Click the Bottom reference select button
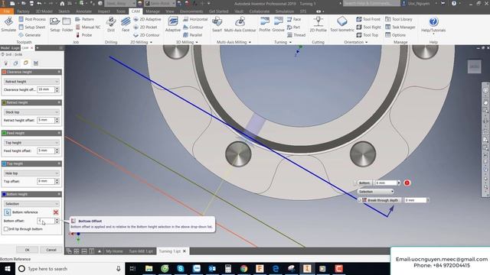 click(7, 212)
